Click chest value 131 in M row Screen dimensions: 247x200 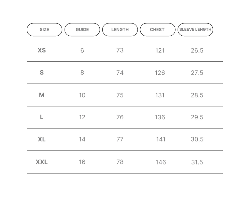coord(160,95)
